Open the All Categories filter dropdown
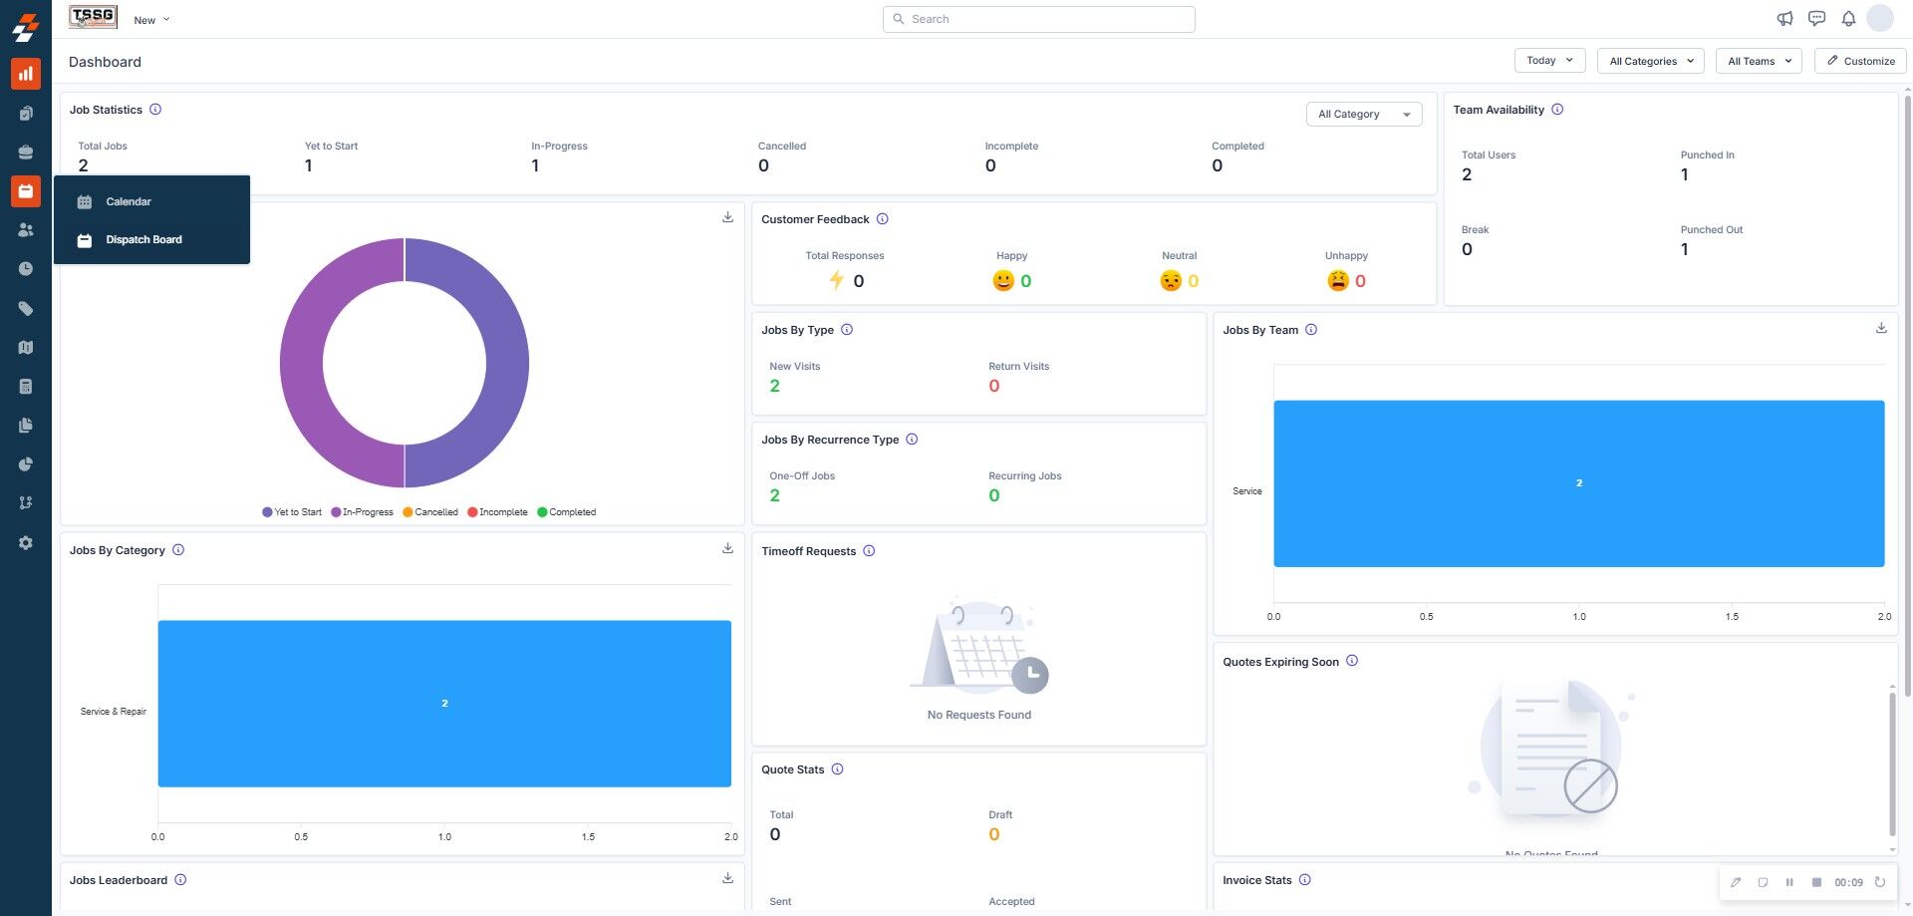Viewport: 1913px width, 916px height. pyautogui.click(x=1650, y=61)
